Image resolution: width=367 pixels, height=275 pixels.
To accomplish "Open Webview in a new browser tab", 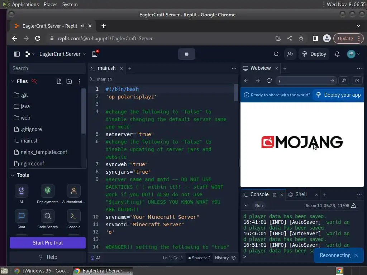I will click(x=357, y=81).
